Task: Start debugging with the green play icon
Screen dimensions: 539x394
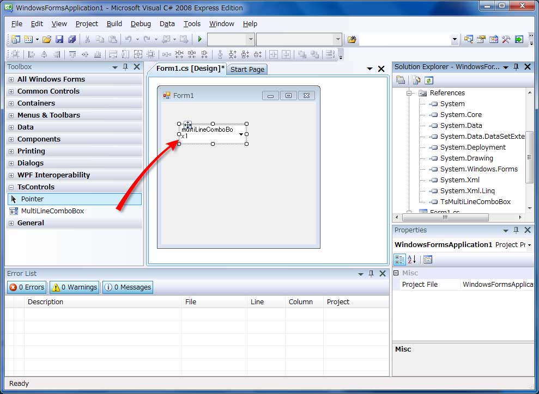Action: point(199,39)
